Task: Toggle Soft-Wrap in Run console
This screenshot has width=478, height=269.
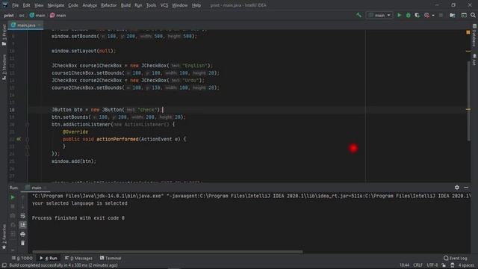Action: [23, 216]
